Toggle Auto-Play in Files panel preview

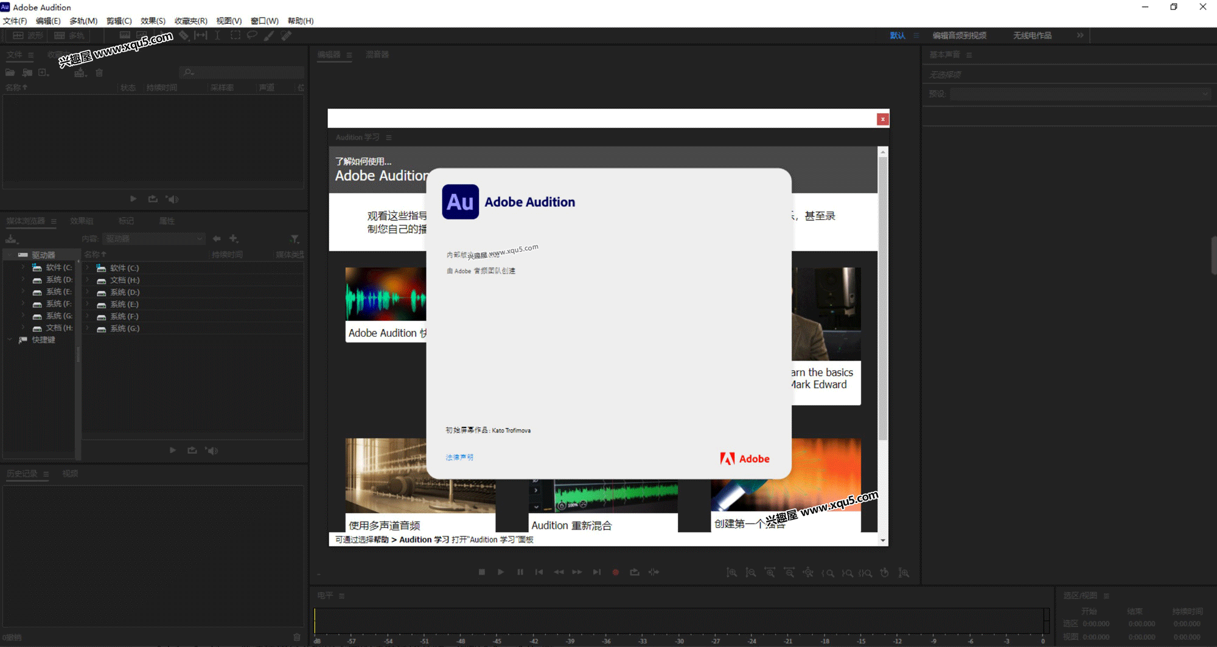tap(173, 199)
